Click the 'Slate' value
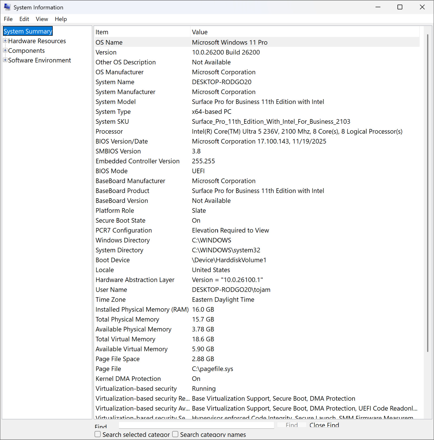This screenshot has height=440, width=434. (x=199, y=211)
